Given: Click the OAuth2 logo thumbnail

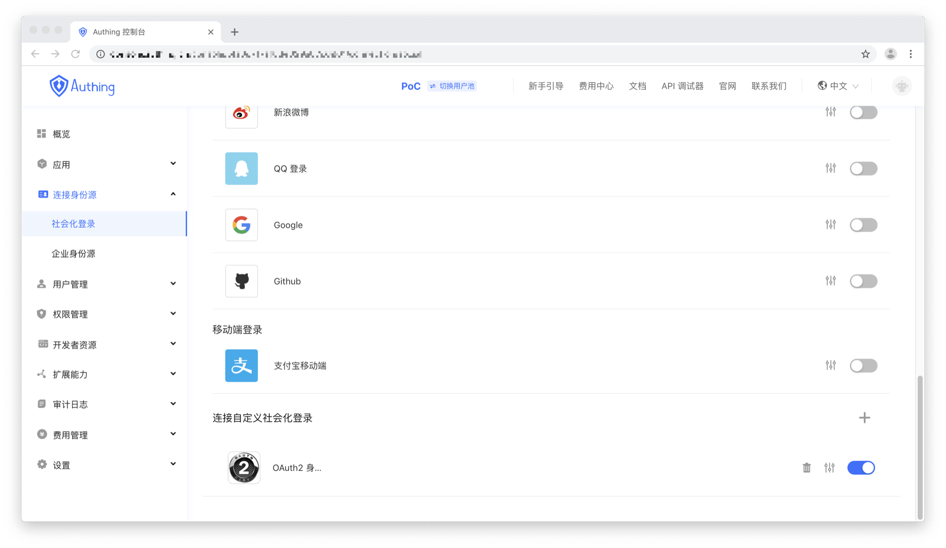Looking at the screenshot, I should (x=244, y=468).
